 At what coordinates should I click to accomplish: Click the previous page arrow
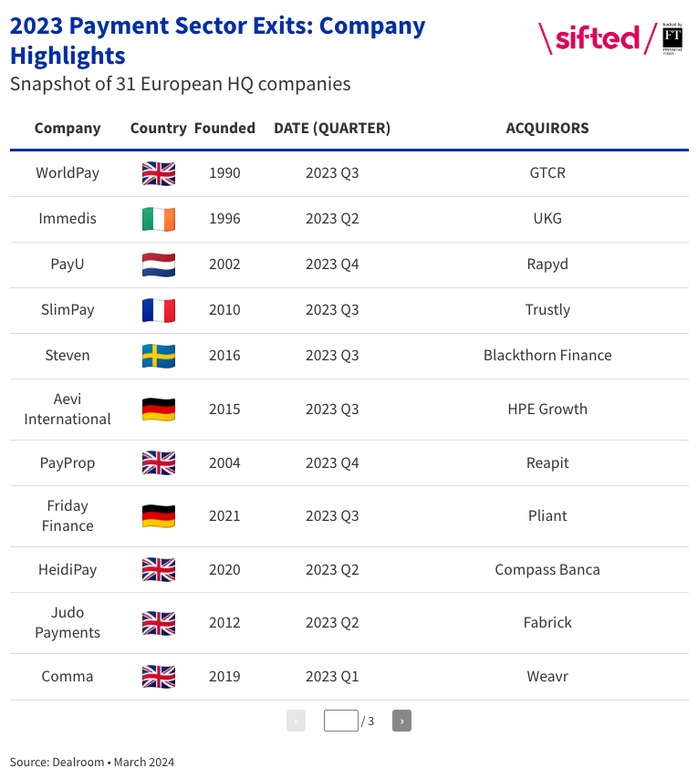pyautogui.click(x=296, y=720)
